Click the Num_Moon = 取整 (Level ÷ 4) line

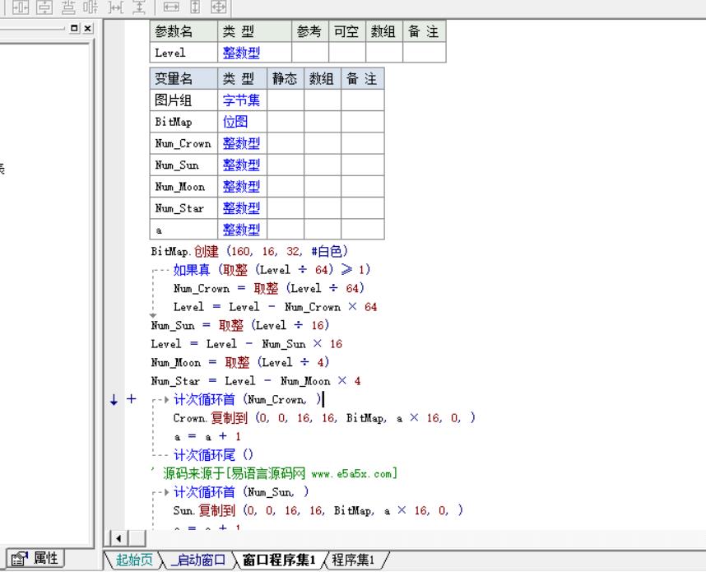pyautogui.click(x=240, y=361)
